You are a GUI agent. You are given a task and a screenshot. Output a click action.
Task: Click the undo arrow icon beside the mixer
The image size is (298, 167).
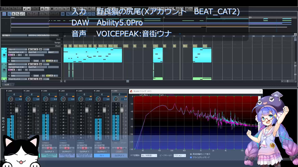pyautogui.click(x=3, y=121)
